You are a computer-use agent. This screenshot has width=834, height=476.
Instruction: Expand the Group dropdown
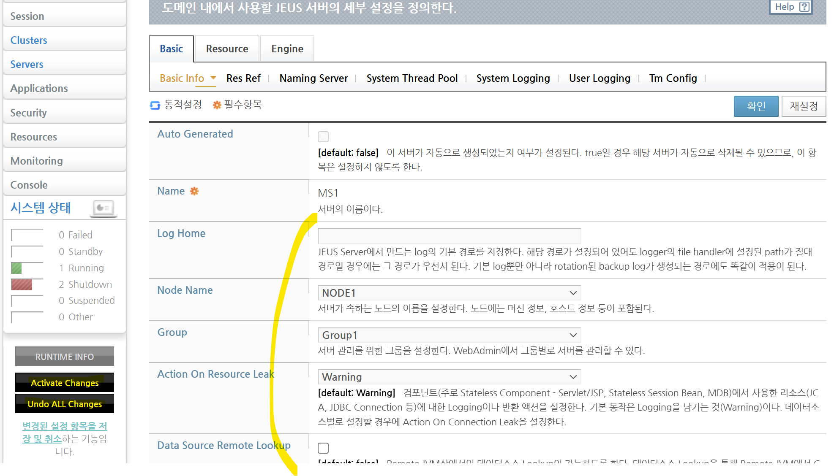click(449, 335)
